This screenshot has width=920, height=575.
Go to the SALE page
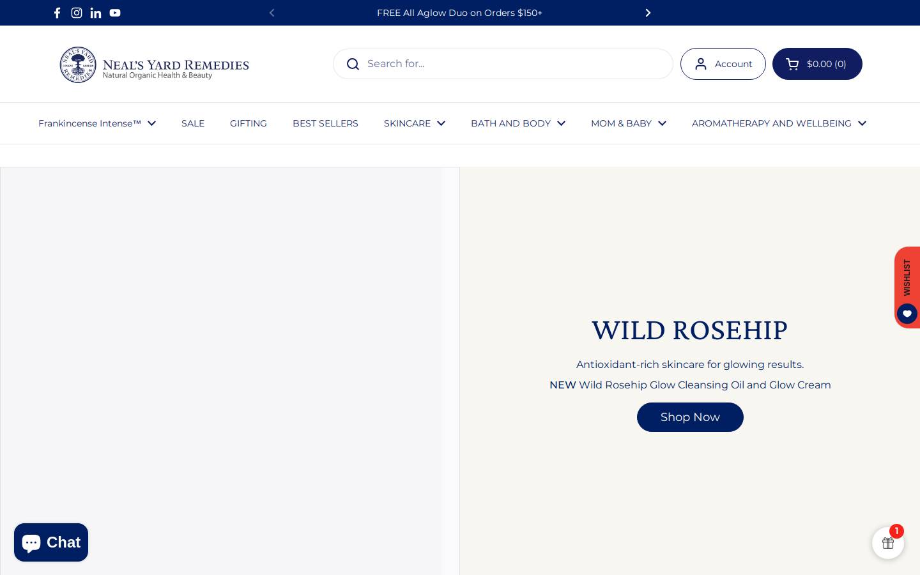(193, 123)
